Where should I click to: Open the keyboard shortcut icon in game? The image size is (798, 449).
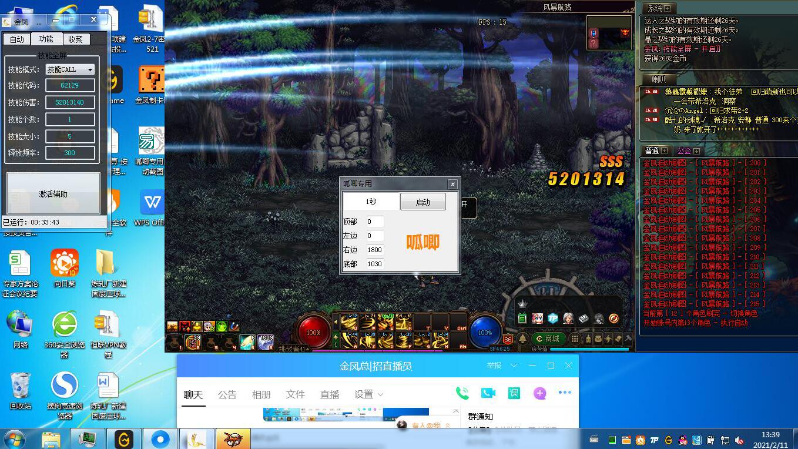click(x=584, y=319)
